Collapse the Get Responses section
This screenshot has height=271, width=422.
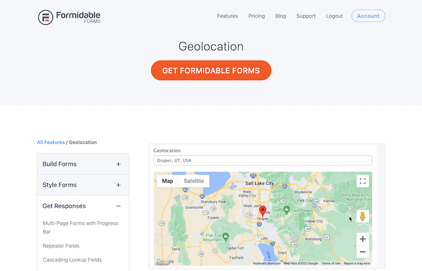[83, 206]
